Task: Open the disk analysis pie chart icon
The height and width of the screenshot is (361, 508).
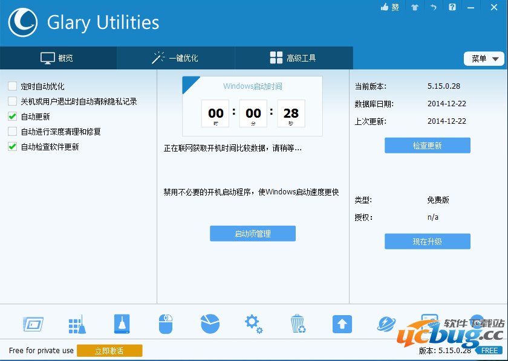Action: coord(210,324)
